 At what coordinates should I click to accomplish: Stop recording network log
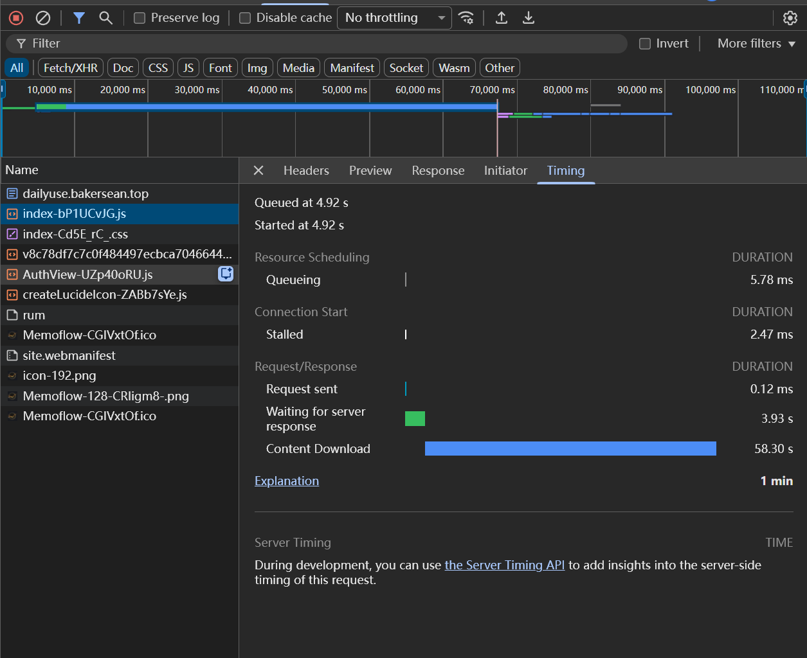coord(16,18)
